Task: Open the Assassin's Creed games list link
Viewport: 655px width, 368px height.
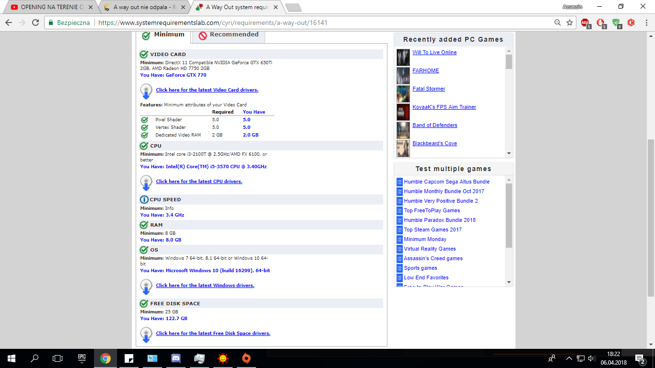Action: [x=433, y=259]
